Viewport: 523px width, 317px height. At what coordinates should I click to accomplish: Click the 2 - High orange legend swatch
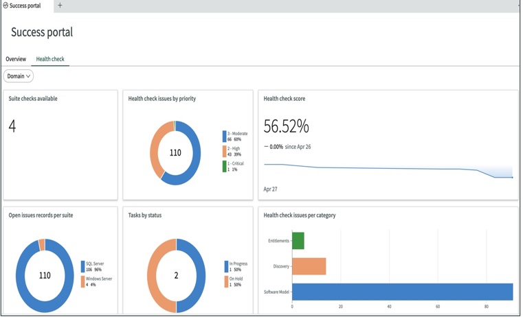point(224,151)
